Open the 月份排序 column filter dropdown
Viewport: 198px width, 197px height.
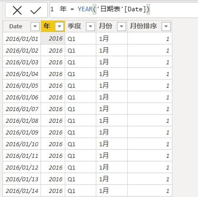[x=166, y=27]
